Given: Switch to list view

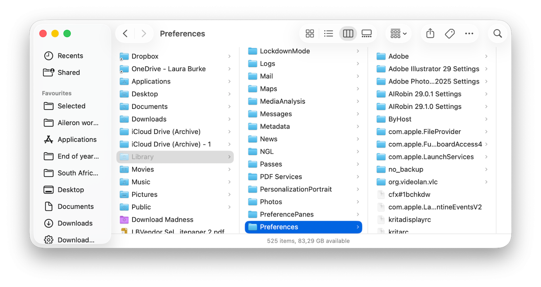Looking at the screenshot, I should pos(329,33).
